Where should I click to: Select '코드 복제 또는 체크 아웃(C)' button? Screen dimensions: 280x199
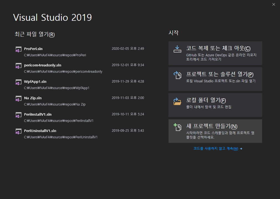pos(215,53)
